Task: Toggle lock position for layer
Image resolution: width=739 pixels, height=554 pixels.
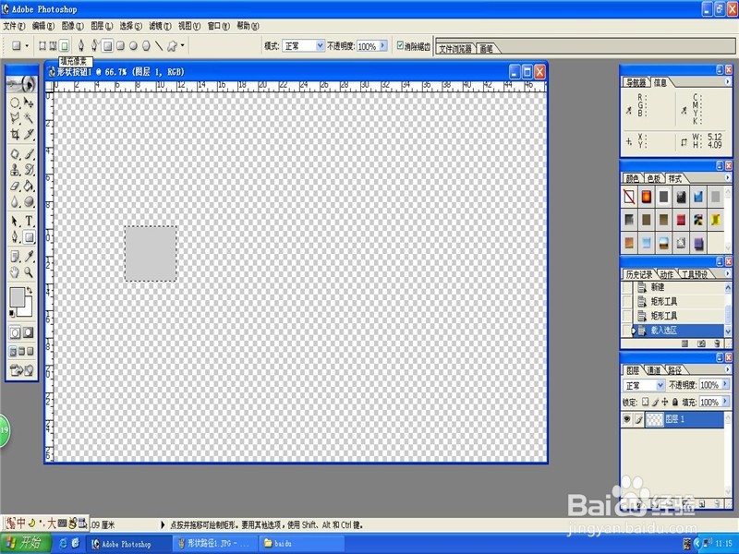Action: pos(664,402)
